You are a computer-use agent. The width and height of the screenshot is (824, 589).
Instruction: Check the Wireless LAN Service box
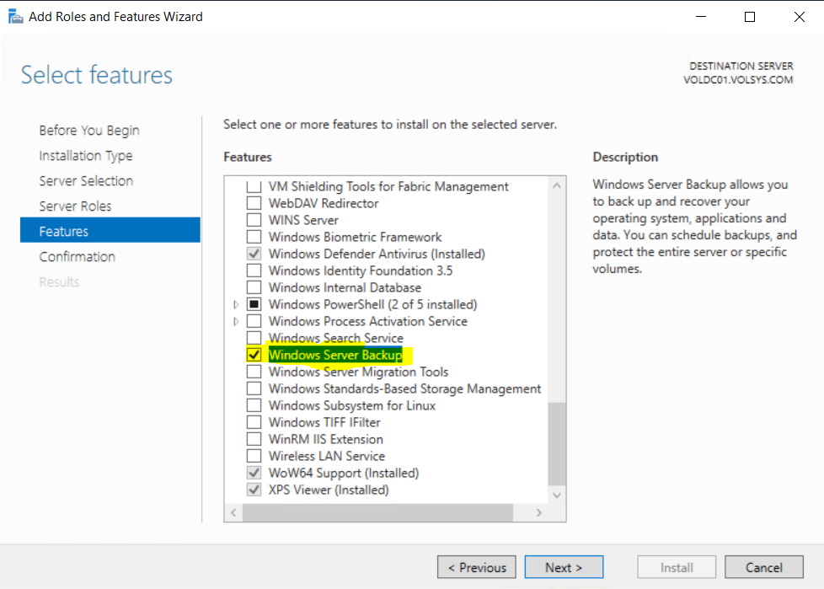[x=254, y=456]
